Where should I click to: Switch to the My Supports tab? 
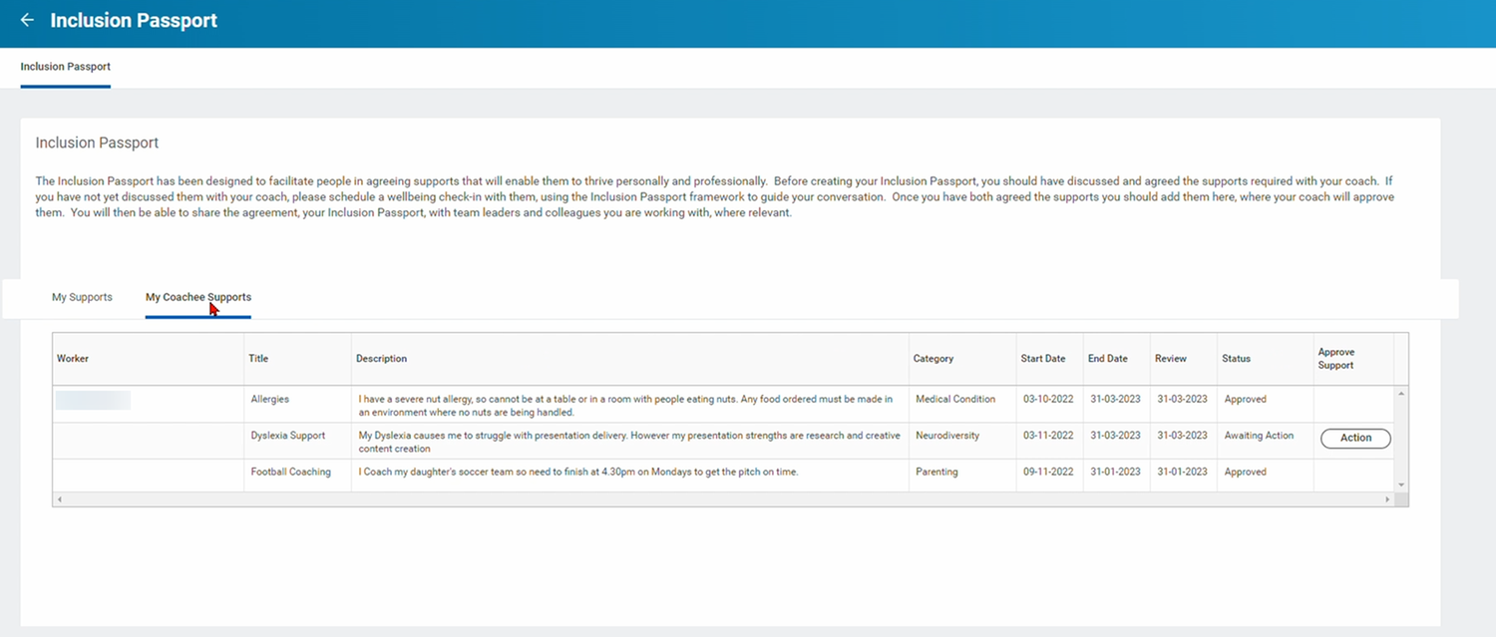[82, 296]
